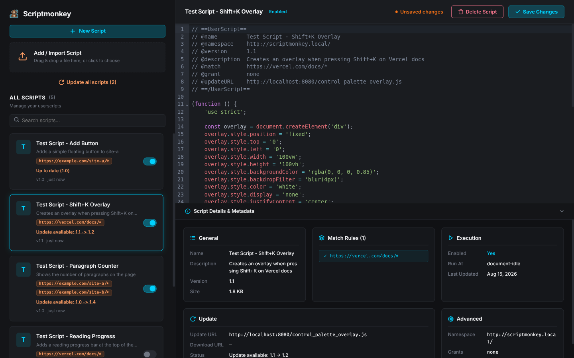Turn off the Paragraph Counter script toggle

click(x=150, y=289)
